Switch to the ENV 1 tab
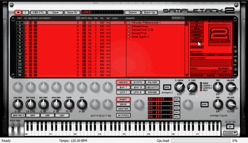 [x=123, y=87]
